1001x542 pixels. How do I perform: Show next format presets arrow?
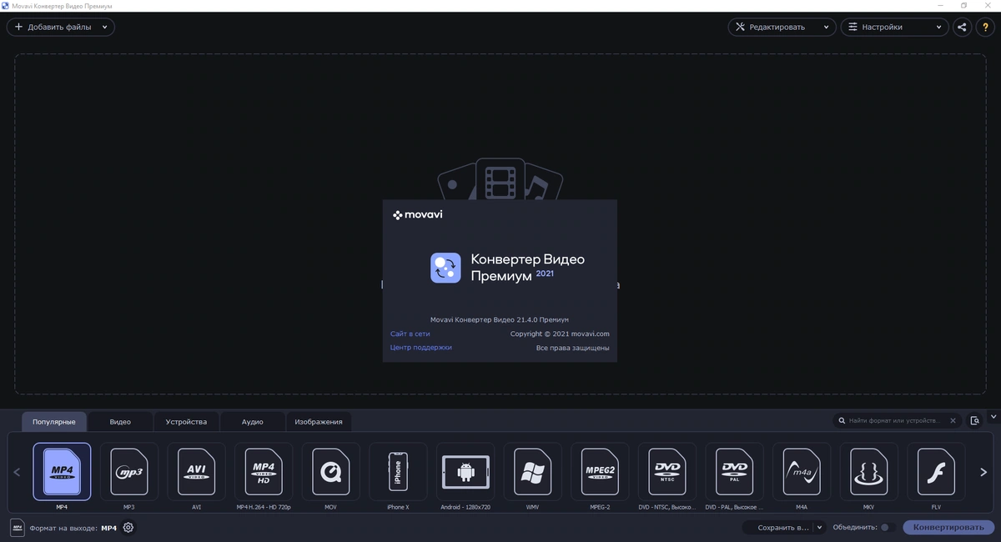coord(983,472)
